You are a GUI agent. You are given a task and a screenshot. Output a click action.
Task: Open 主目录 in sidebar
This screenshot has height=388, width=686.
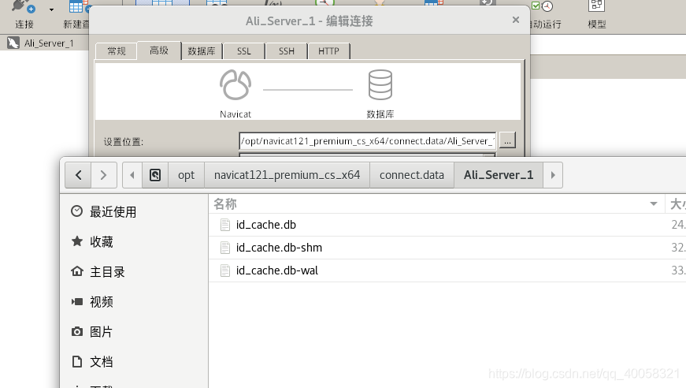(x=107, y=272)
